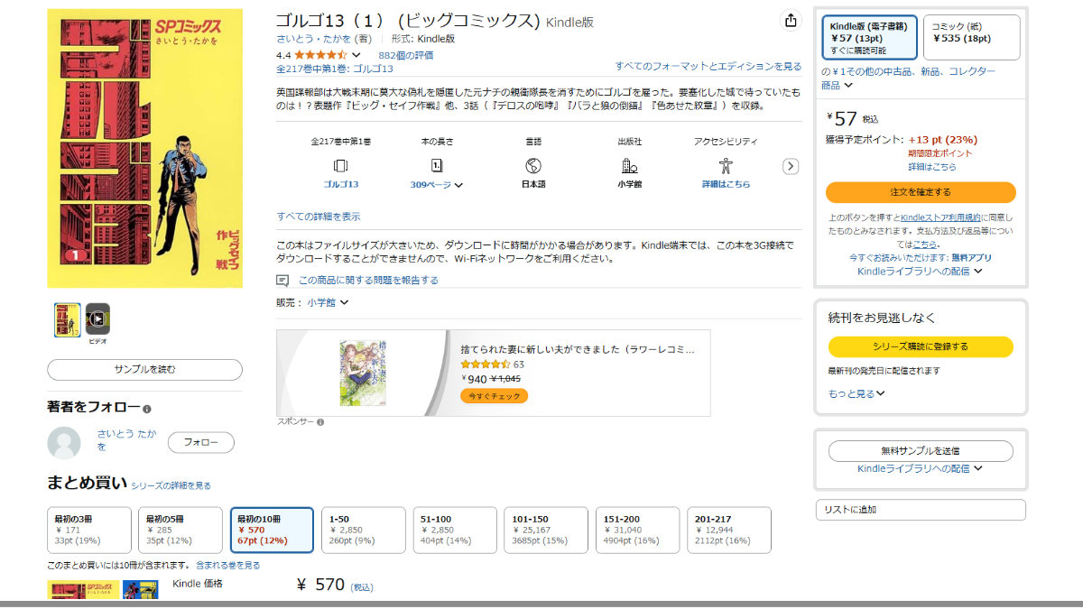Open Kindleライブラリへの配信 under order button
Screen dimensions: 1083x609
click(x=920, y=271)
